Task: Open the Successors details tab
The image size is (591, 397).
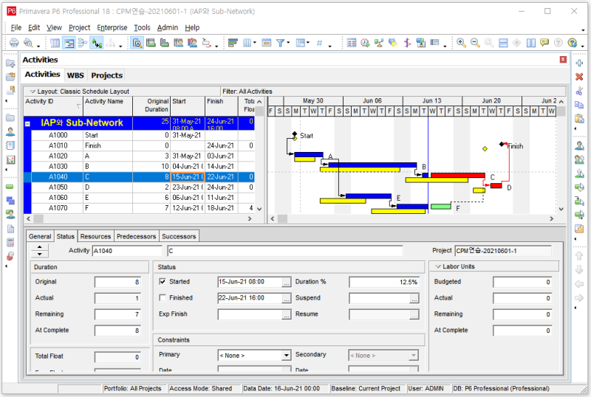Action: 179,236
